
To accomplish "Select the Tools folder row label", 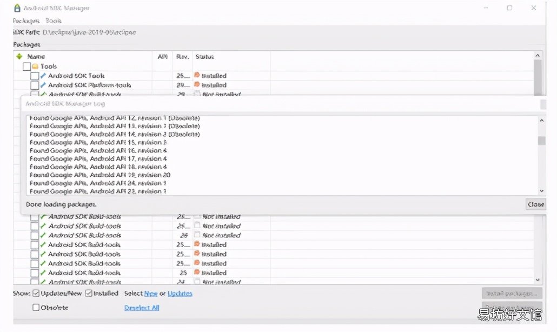I will pyautogui.click(x=49, y=67).
